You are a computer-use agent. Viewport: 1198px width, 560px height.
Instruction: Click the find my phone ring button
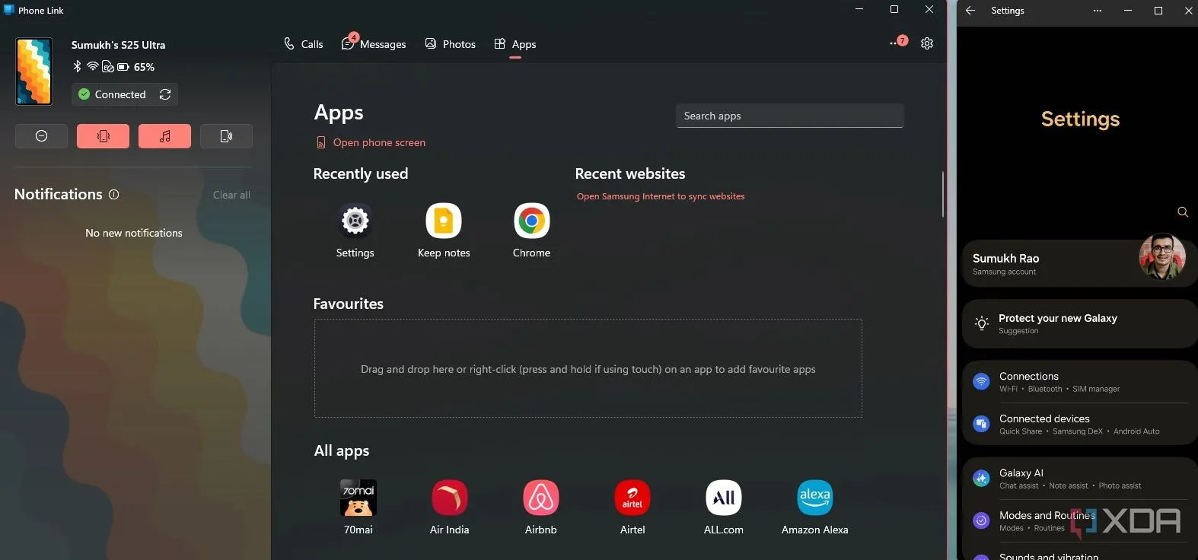click(x=226, y=136)
